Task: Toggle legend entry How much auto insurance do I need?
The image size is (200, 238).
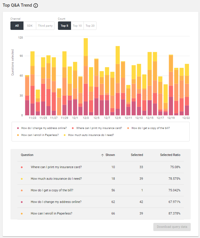Action: coord(89,135)
